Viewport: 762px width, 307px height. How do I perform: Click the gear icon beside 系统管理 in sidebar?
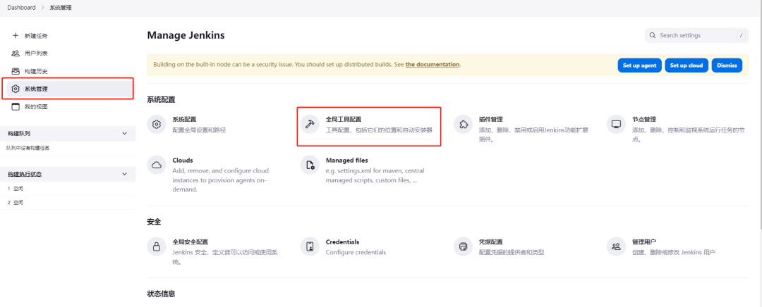coord(16,89)
